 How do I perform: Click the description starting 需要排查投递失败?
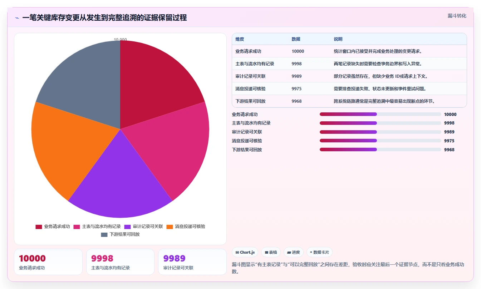click(x=380, y=89)
